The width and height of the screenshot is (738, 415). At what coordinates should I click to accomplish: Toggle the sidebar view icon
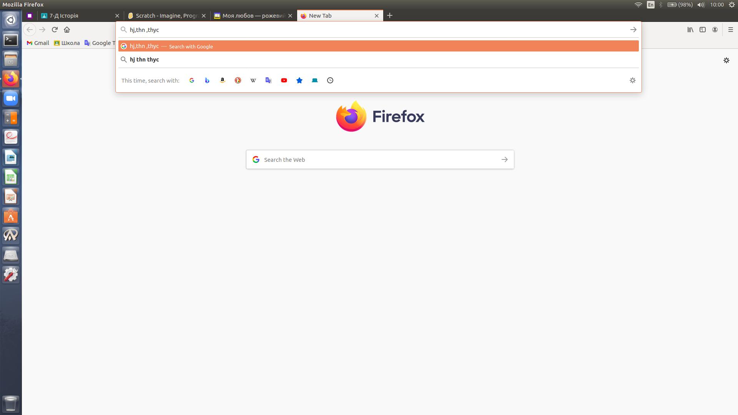point(703,30)
